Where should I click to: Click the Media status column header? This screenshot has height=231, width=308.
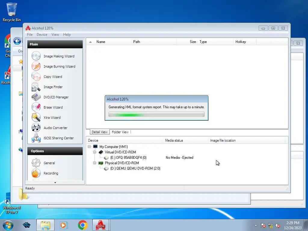point(185,140)
